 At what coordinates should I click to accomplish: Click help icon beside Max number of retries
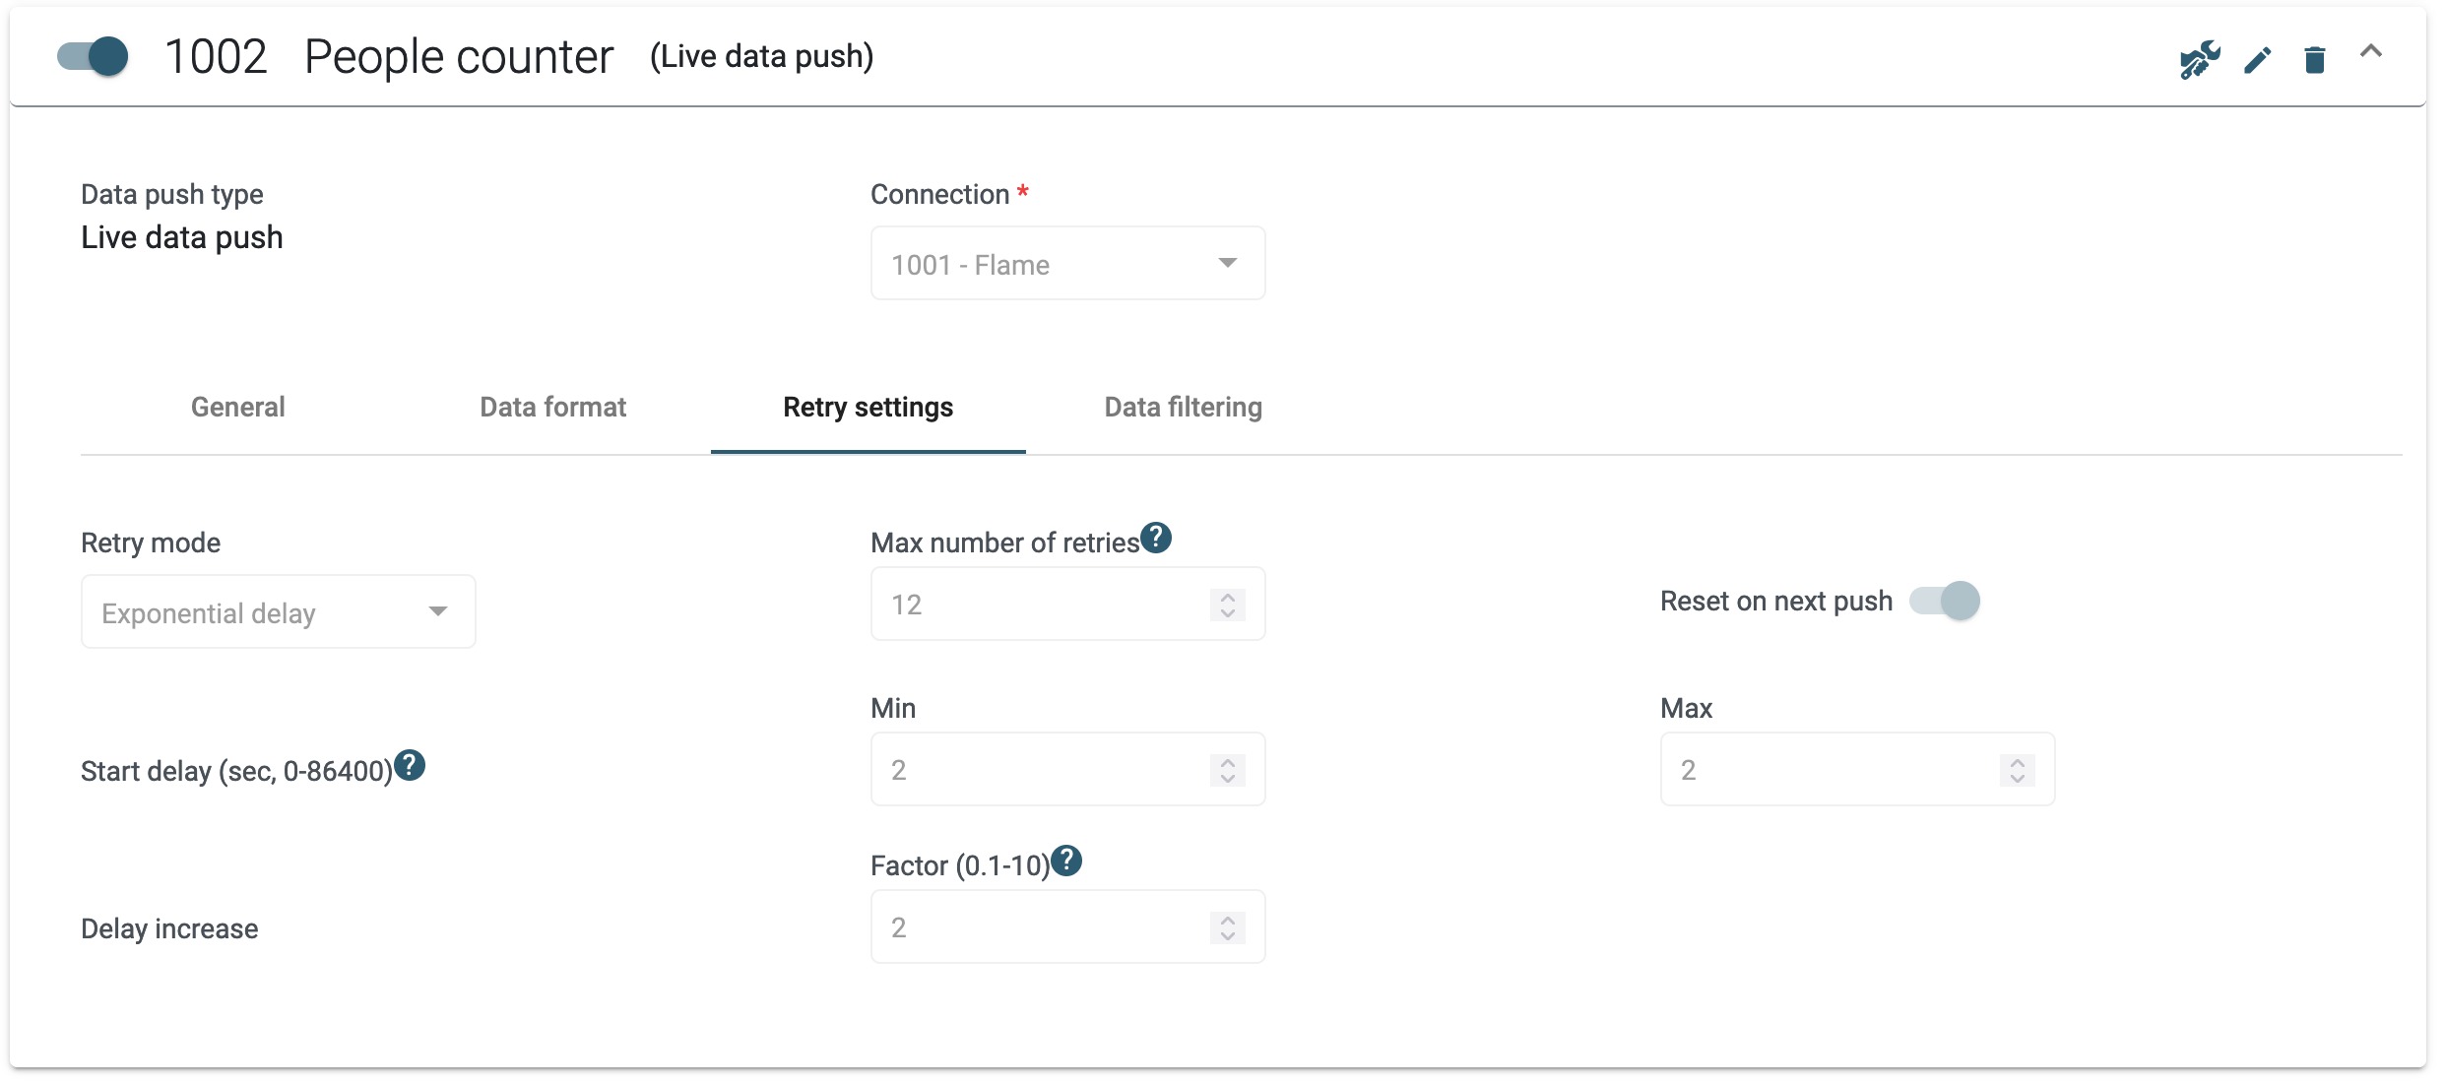(x=1156, y=539)
